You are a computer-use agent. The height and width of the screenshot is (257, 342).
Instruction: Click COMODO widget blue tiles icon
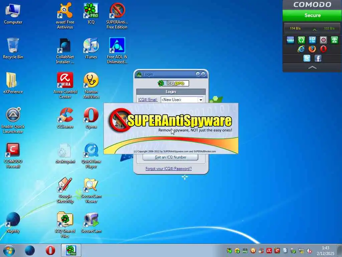[x=312, y=40]
